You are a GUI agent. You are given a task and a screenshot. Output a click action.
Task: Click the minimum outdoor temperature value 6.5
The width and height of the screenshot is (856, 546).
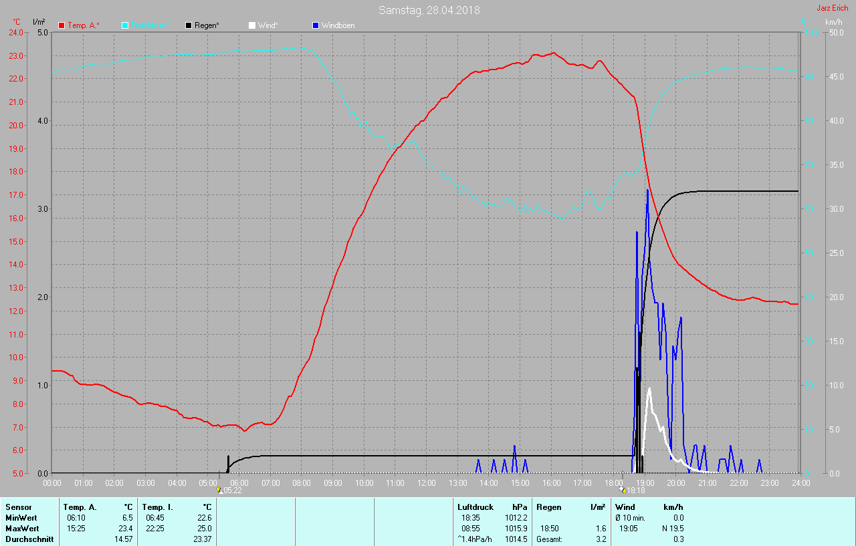pos(127,518)
